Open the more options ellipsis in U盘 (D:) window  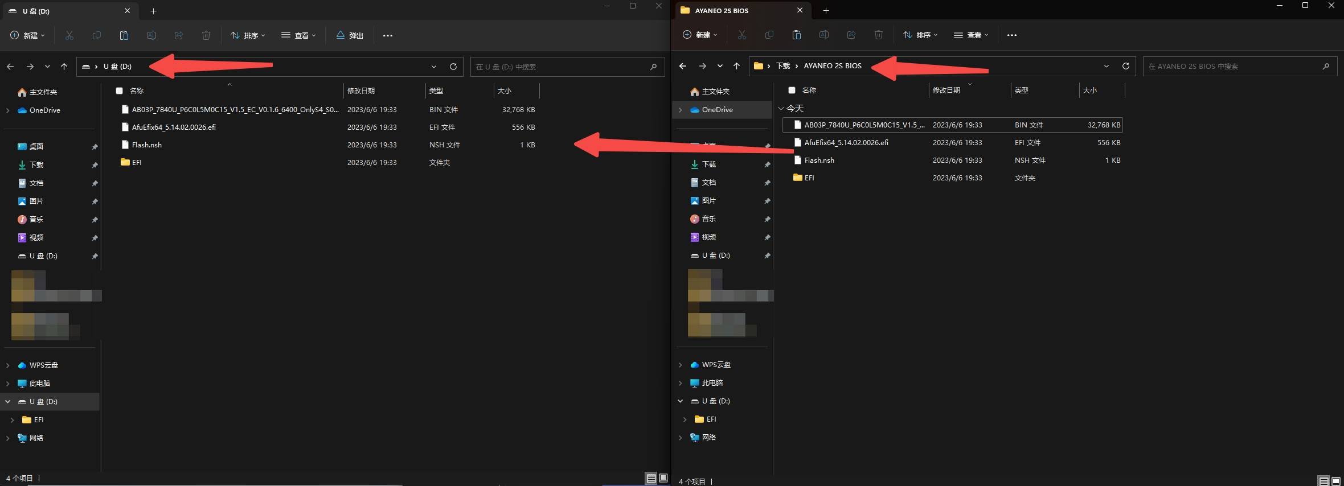(388, 35)
